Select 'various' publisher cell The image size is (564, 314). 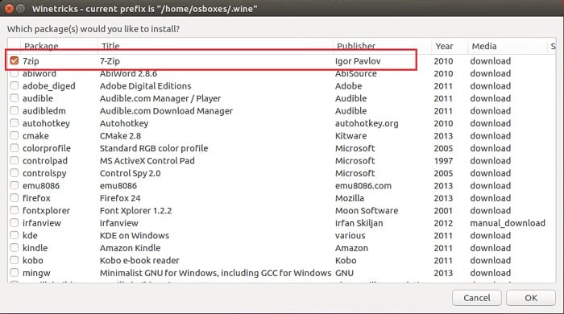point(350,235)
